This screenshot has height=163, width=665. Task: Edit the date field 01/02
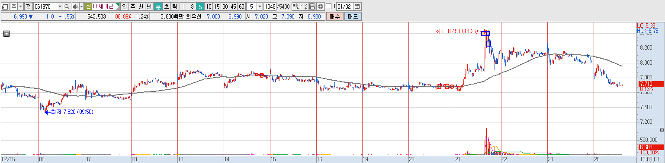(344, 6)
